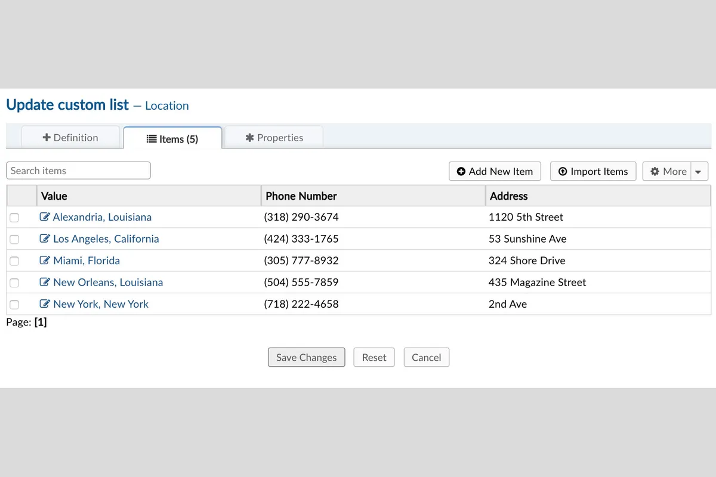Switch to the Definition tab
This screenshot has width=716, height=477.
(x=70, y=137)
